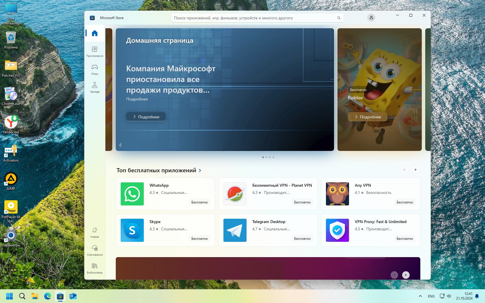
Task: Click the banner carousel page indicator dots
Action: [x=268, y=157]
